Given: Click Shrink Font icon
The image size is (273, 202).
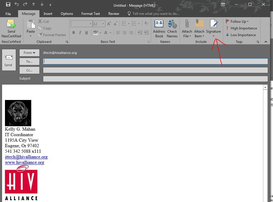Looking at the screenshot, I should click(x=115, y=24).
